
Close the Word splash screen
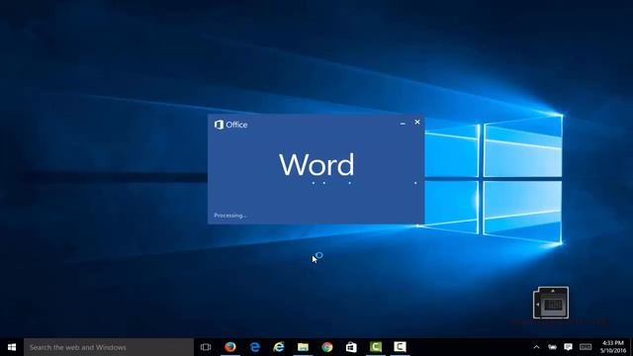click(417, 122)
